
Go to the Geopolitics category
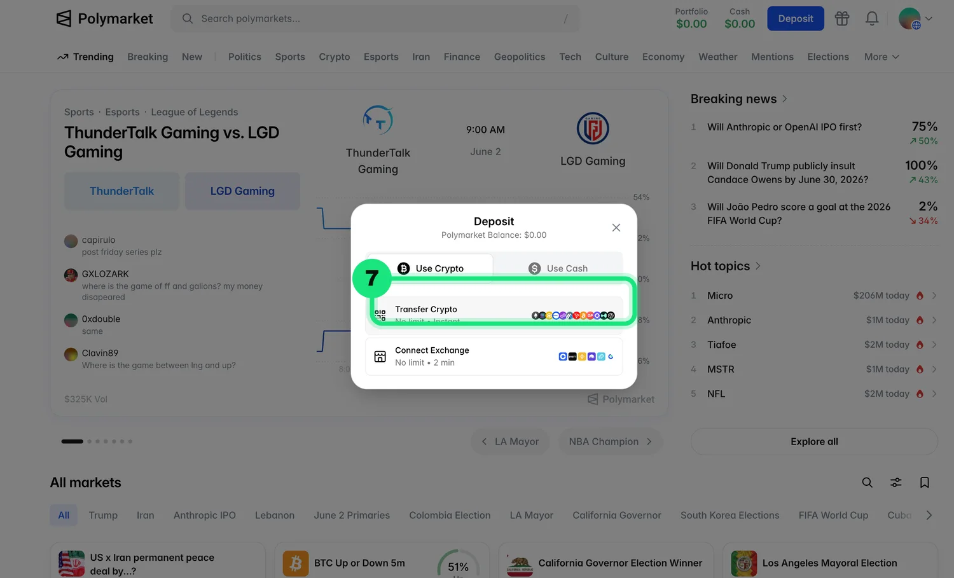[x=520, y=57]
